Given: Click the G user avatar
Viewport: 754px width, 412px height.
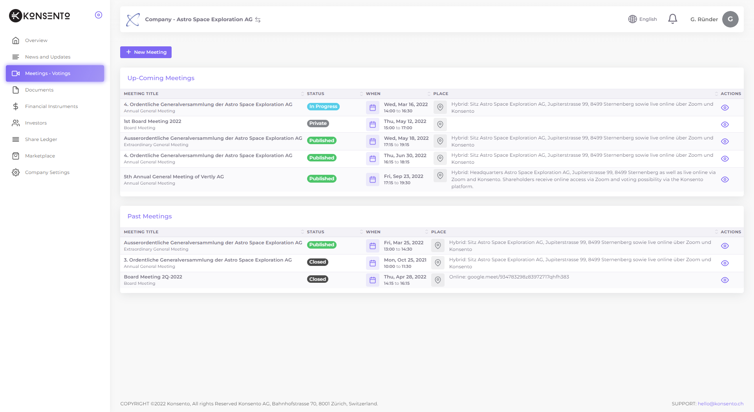Looking at the screenshot, I should coord(730,19).
